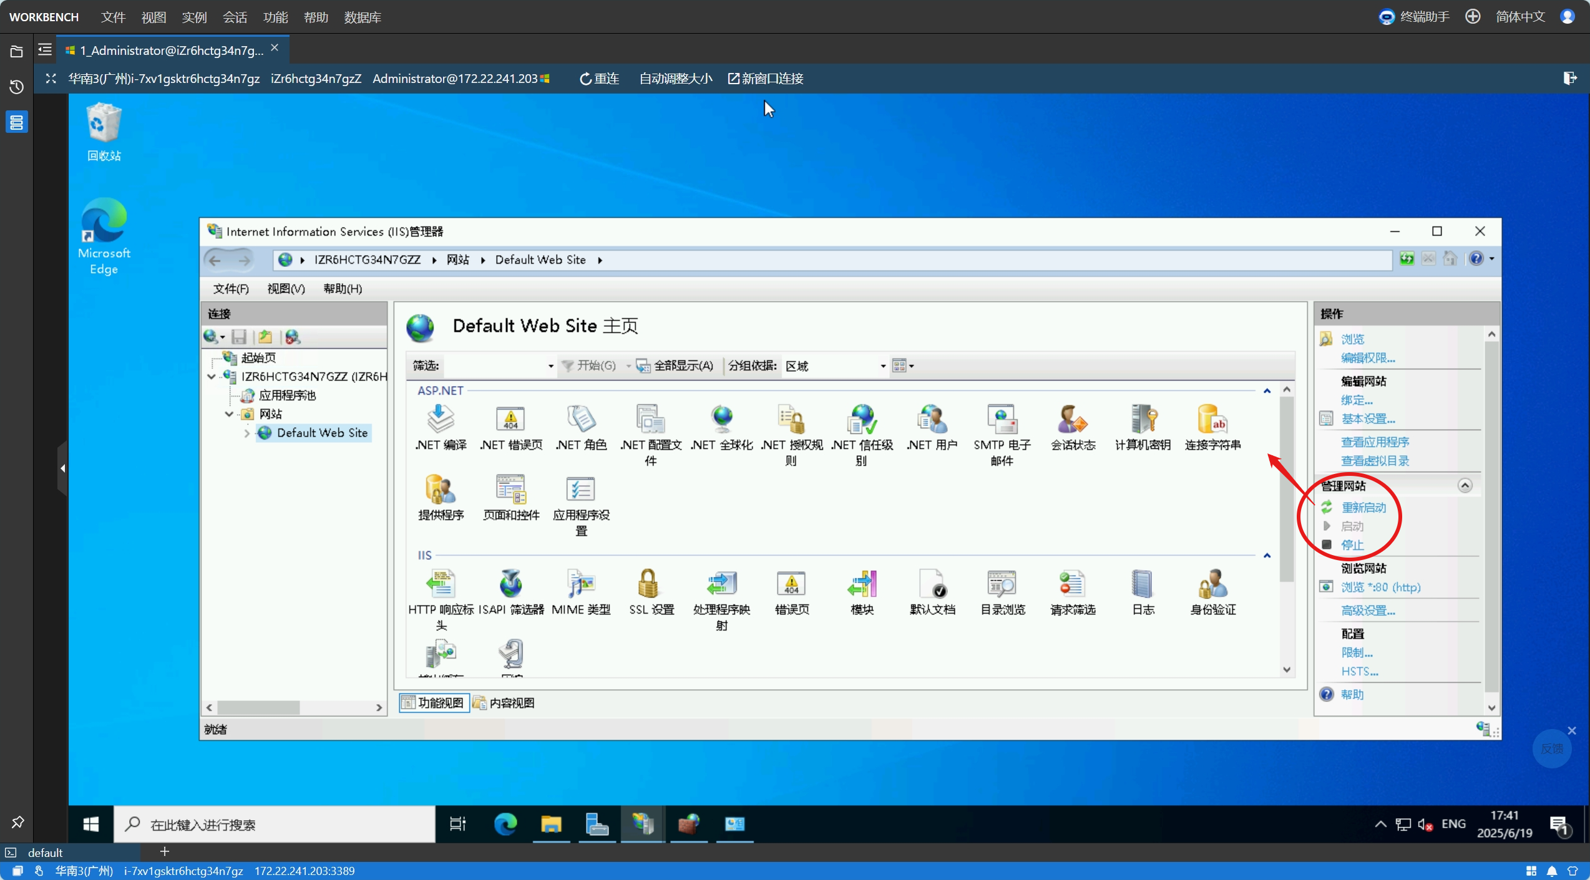Image resolution: width=1590 pixels, height=880 pixels.
Task: Open the view mode dropdown next to 区域
Action: 903,366
